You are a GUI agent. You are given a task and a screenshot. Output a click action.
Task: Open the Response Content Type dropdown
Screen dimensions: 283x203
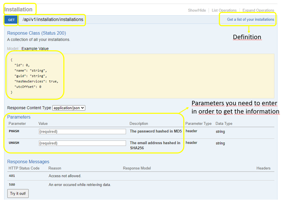point(69,108)
